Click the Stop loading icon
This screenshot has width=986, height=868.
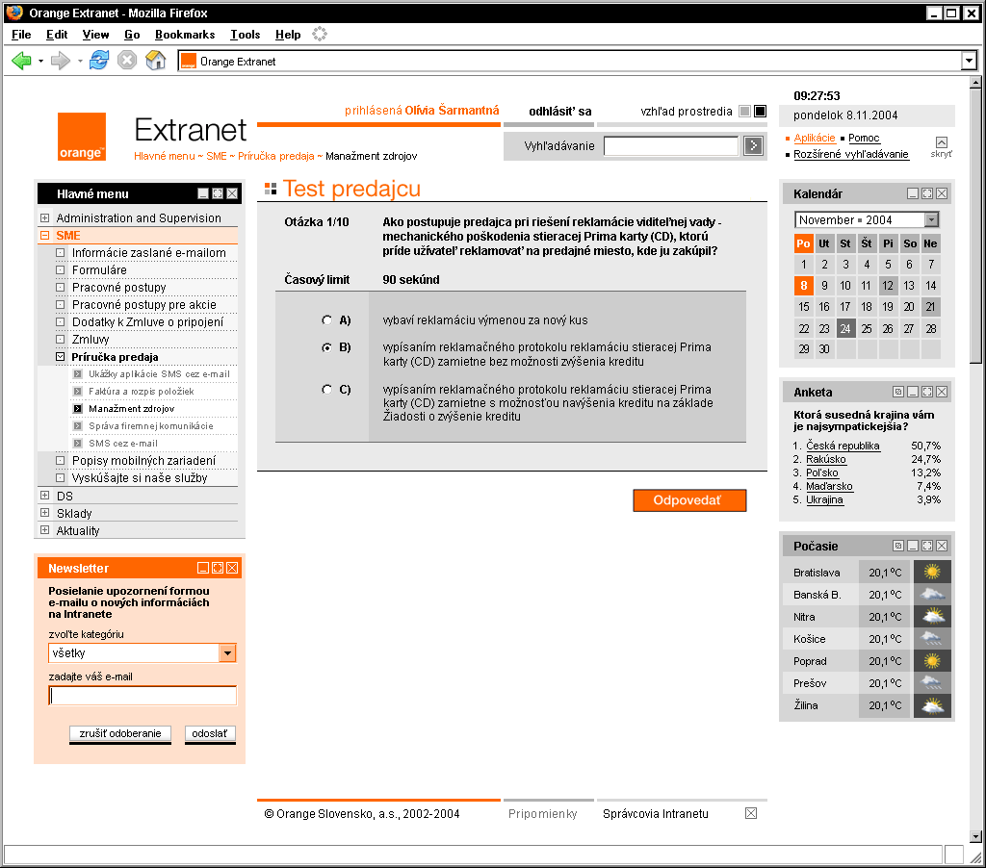(x=127, y=61)
